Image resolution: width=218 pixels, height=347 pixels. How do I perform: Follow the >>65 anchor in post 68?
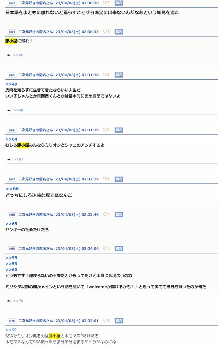coord(11,224)
